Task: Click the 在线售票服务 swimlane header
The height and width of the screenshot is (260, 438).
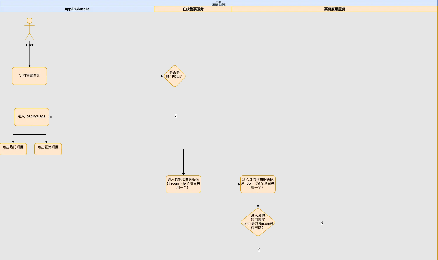Action: coord(193,9)
